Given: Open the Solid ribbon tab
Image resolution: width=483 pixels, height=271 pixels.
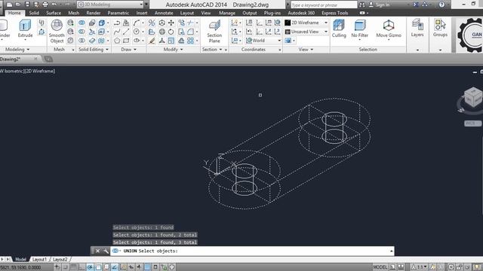Looking at the screenshot, I should click(34, 13).
